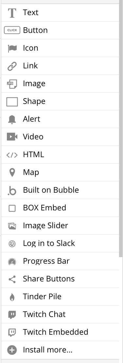Select the JPG Image element icon
The width and height of the screenshot is (123, 363).
point(12,84)
